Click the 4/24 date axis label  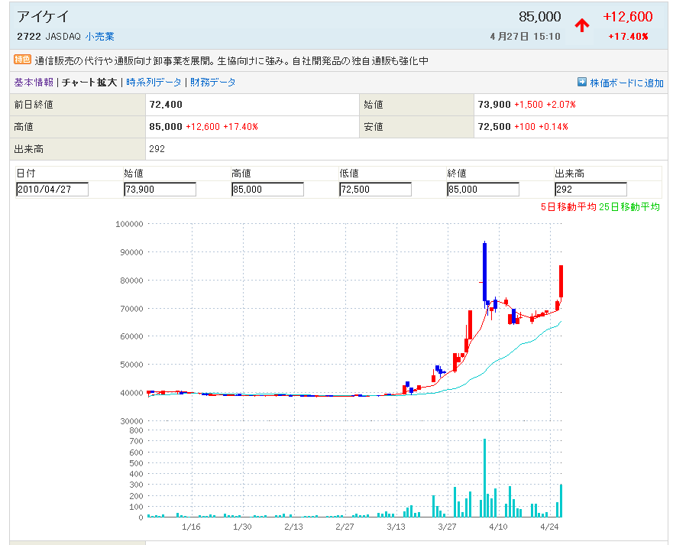(x=549, y=527)
